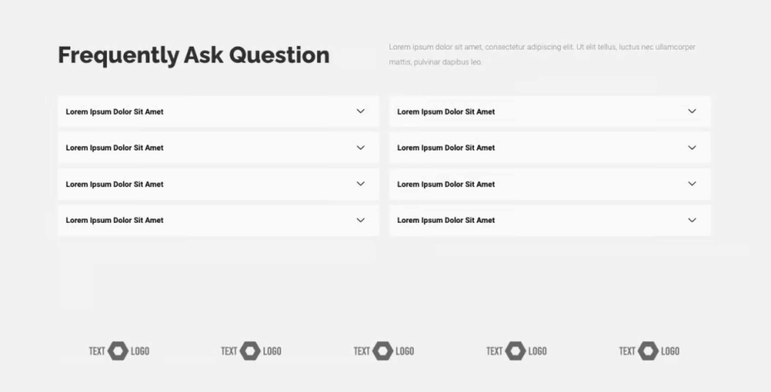Expand the second left-column FAQ chevron
Viewport: 771px width, 392px height.
coord(361,148)
